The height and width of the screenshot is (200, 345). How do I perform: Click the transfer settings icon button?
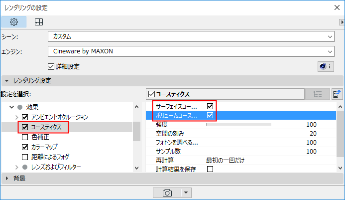337,94
